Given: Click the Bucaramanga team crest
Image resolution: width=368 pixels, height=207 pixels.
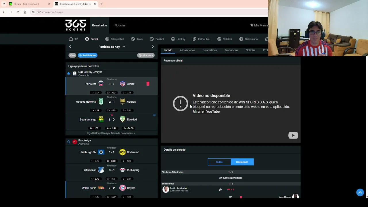Looking at the screenshot, I should click(101, 119).
